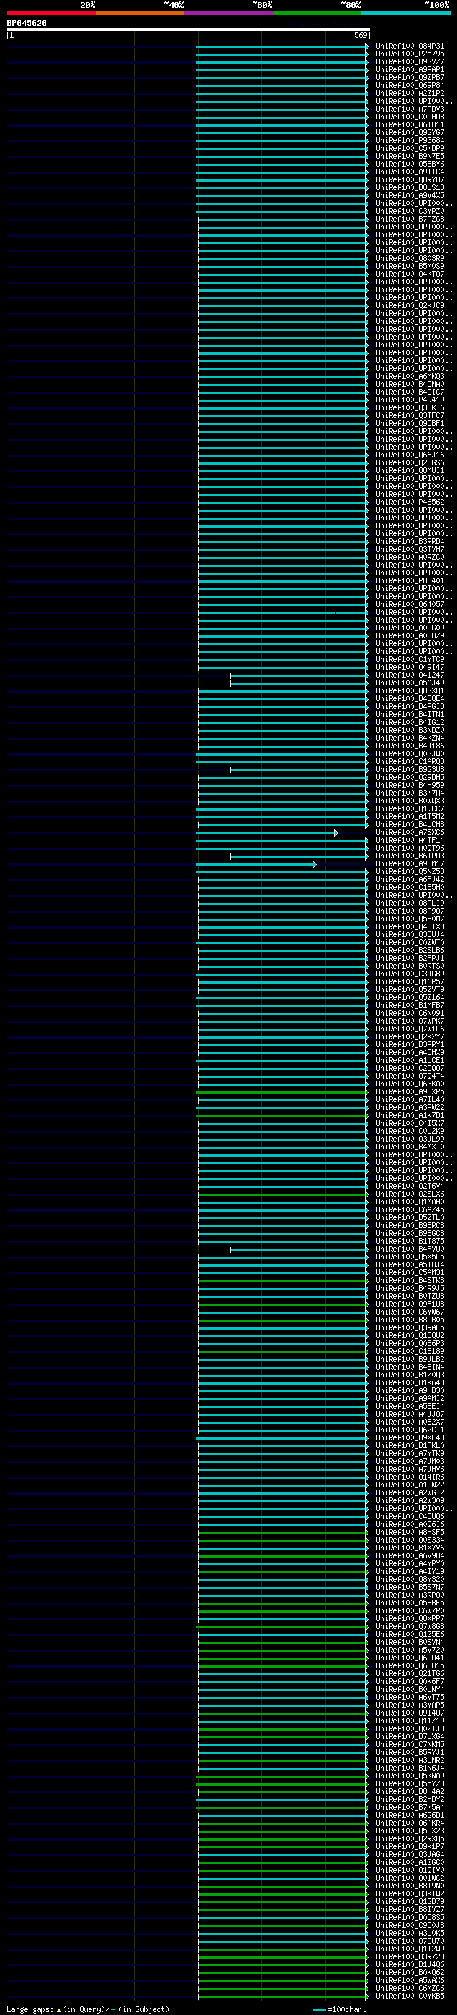Select hit UniRef100_B9GVZ7
The image size is (457, 2015).
coord(409,61)
